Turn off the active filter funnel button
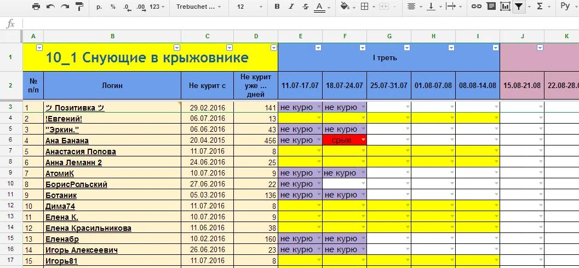 coord(519,6)
